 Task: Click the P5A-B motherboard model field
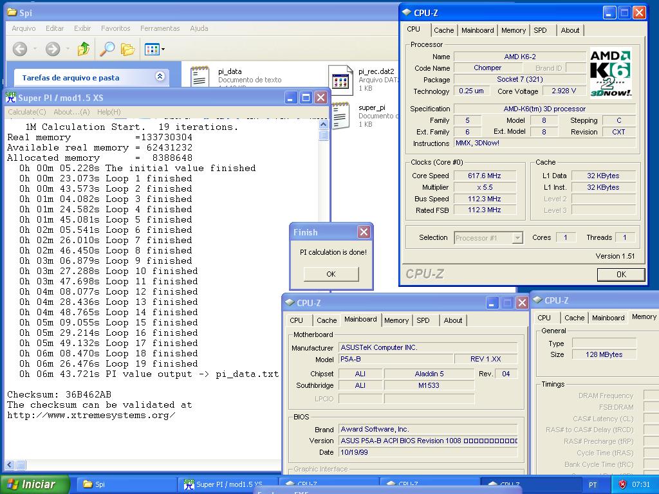click(396, 359)
